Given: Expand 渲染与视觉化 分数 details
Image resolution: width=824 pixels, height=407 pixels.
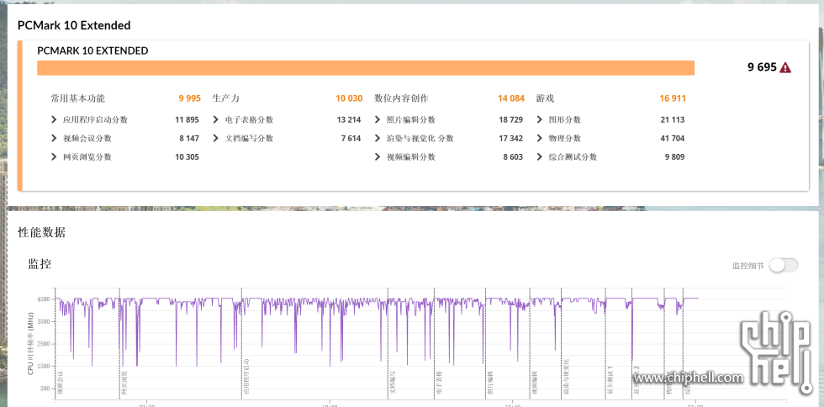Looking at the screenshot, I should click(x=378, y=139).
